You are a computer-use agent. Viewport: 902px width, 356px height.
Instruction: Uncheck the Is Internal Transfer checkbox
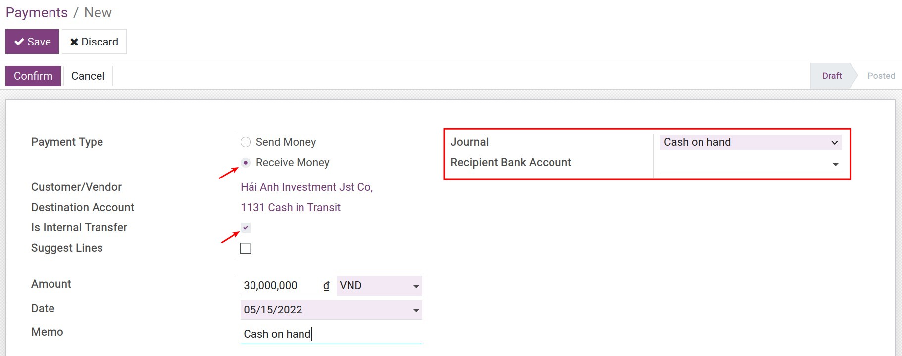(246, 227)
